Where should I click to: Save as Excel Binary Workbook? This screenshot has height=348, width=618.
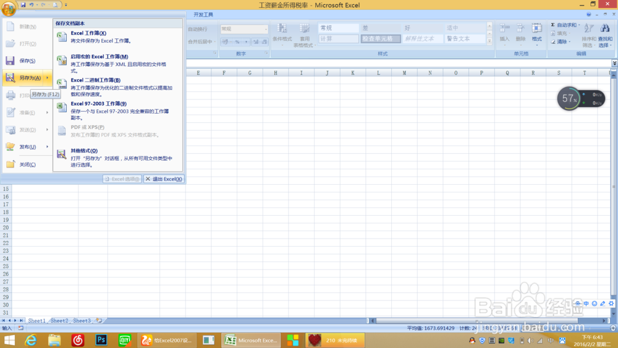(117, 87)
